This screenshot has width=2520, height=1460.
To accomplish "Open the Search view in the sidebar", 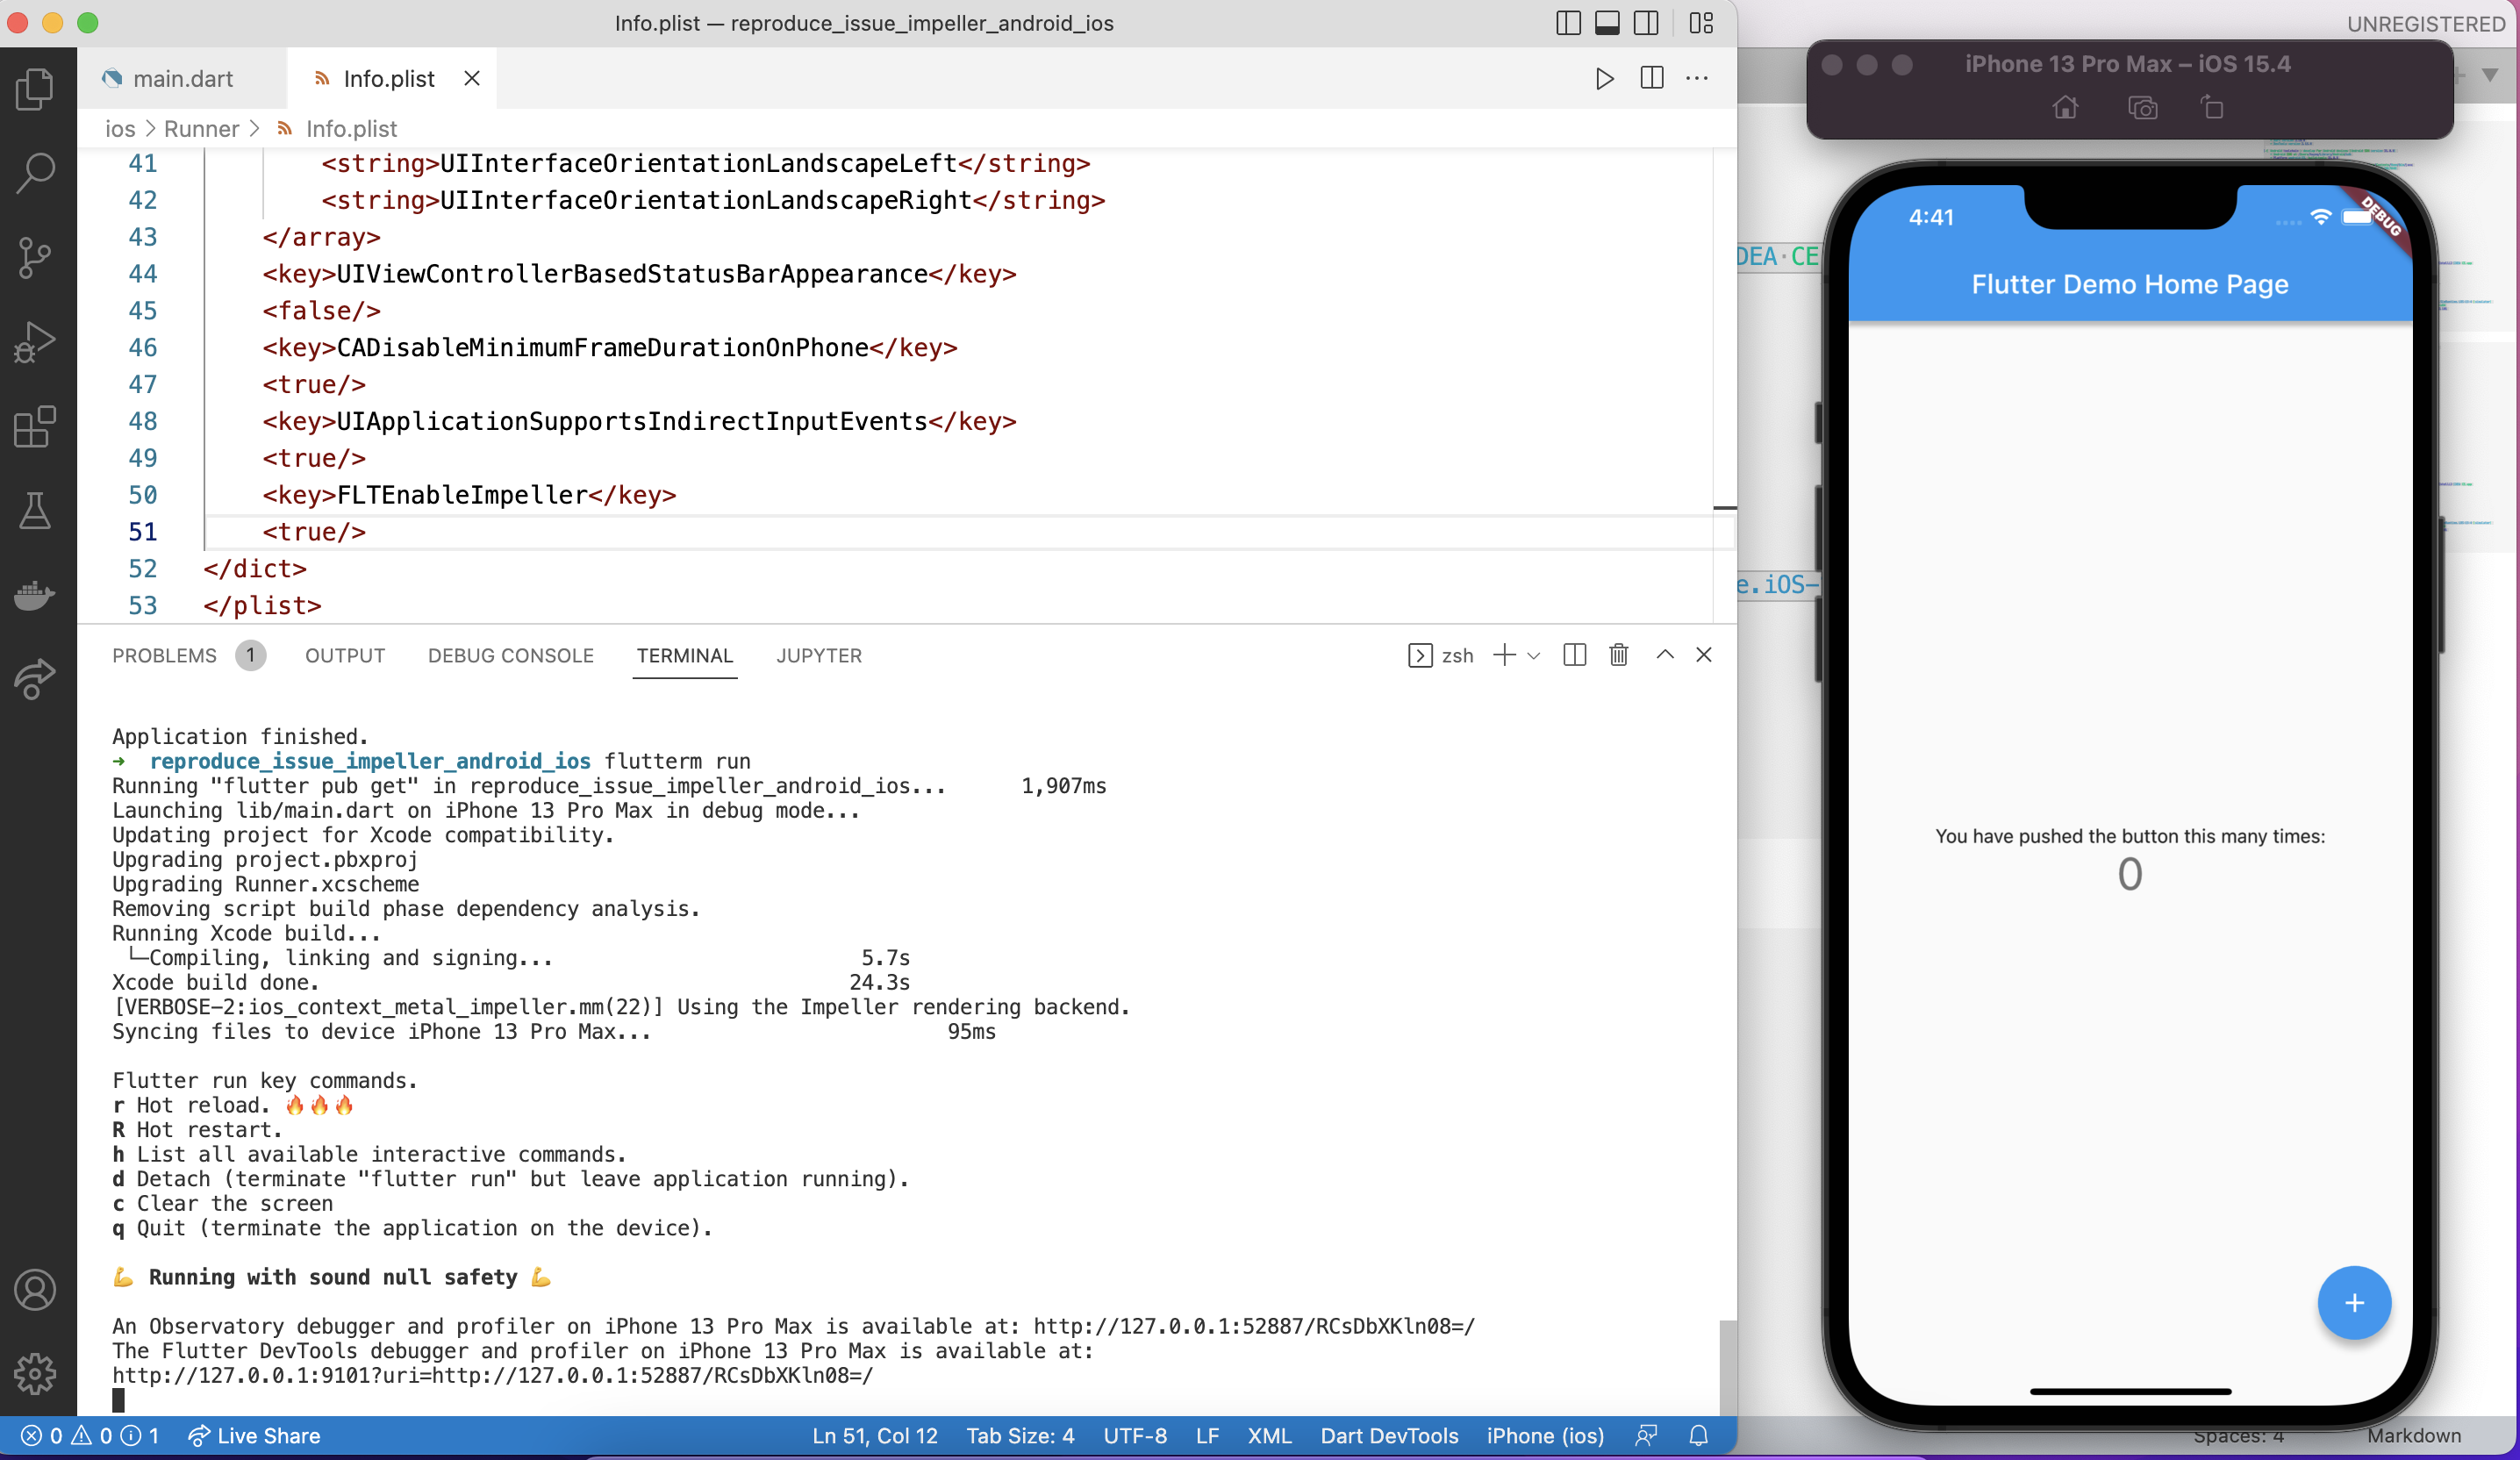I will (36, 172).
